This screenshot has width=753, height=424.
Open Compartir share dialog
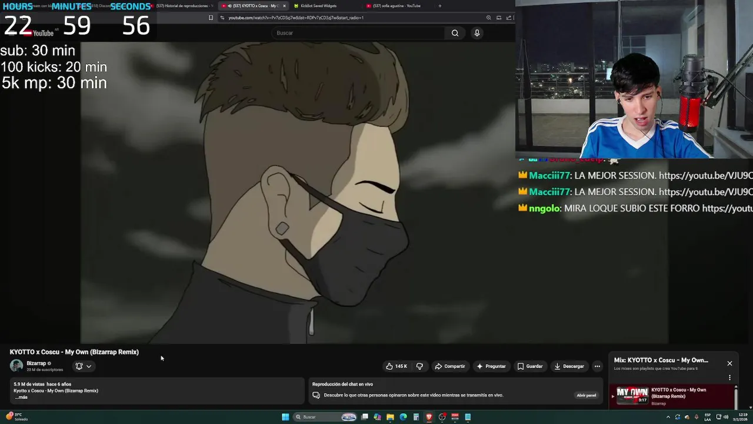click(x=450, y=366)
